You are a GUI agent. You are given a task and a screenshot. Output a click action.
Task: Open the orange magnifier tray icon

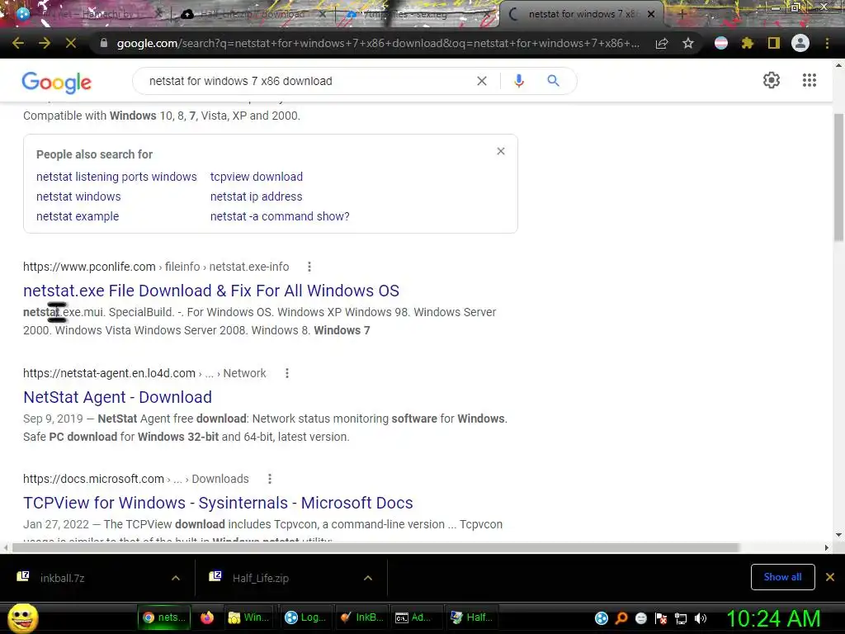coord(621,618)
